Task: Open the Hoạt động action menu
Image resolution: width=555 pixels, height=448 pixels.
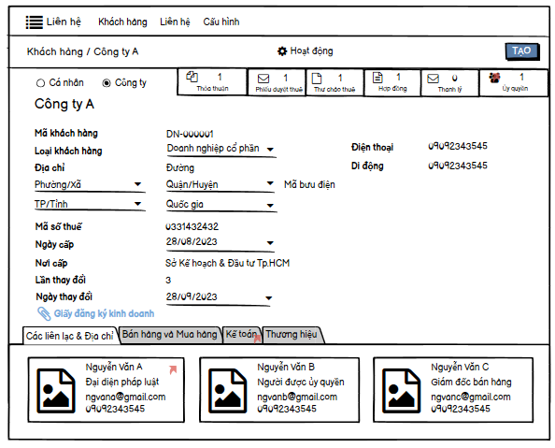Action: tap(311, 51)
